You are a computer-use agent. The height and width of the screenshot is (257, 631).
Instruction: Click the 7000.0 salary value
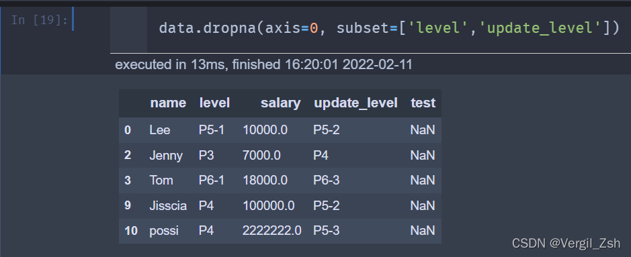pos(261,156)
